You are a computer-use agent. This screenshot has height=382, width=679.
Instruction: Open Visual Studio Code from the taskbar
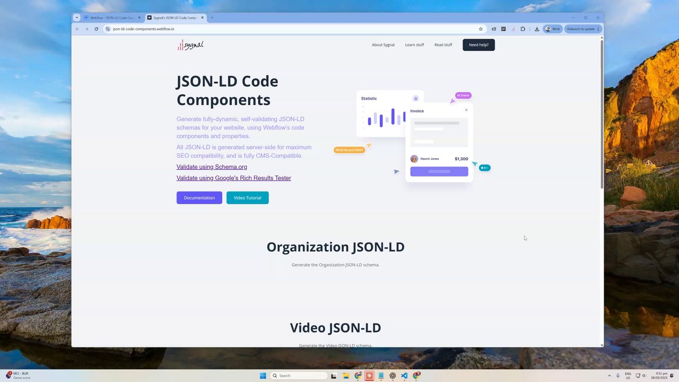click(x=404, y=376)
